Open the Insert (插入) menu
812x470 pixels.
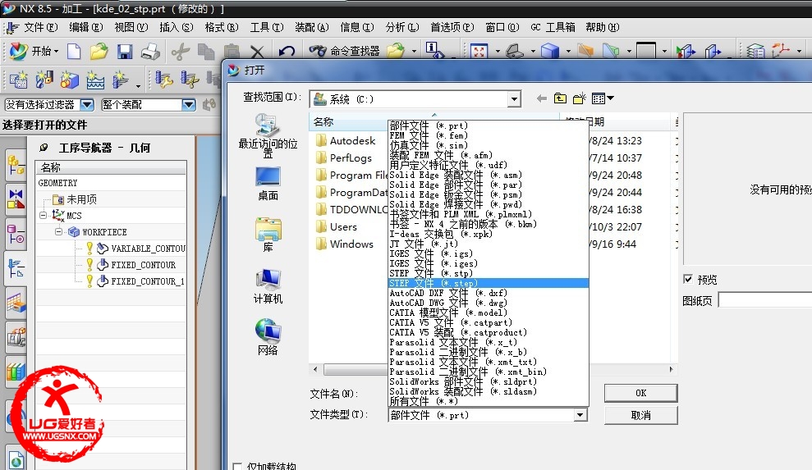click(x=176, y=27)
